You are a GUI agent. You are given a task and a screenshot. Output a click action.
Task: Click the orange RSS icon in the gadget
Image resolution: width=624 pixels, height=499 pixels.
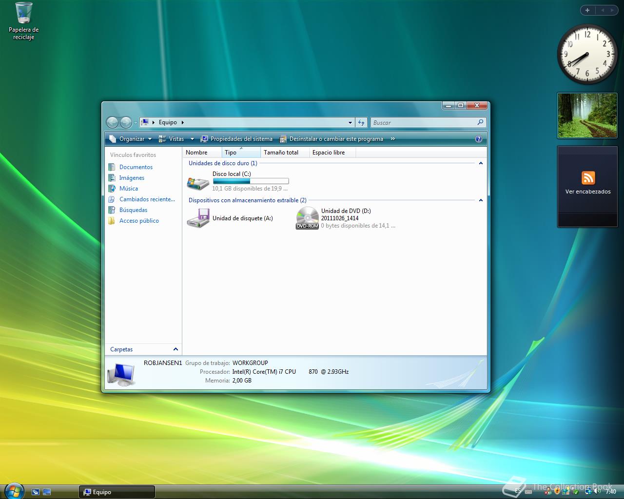pyautogui.click(x=588, y=178)
